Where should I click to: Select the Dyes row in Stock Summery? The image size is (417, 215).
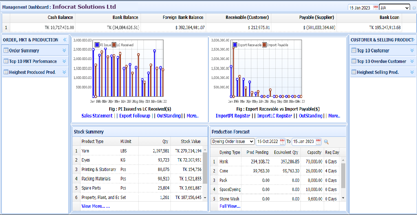[138, 160]
